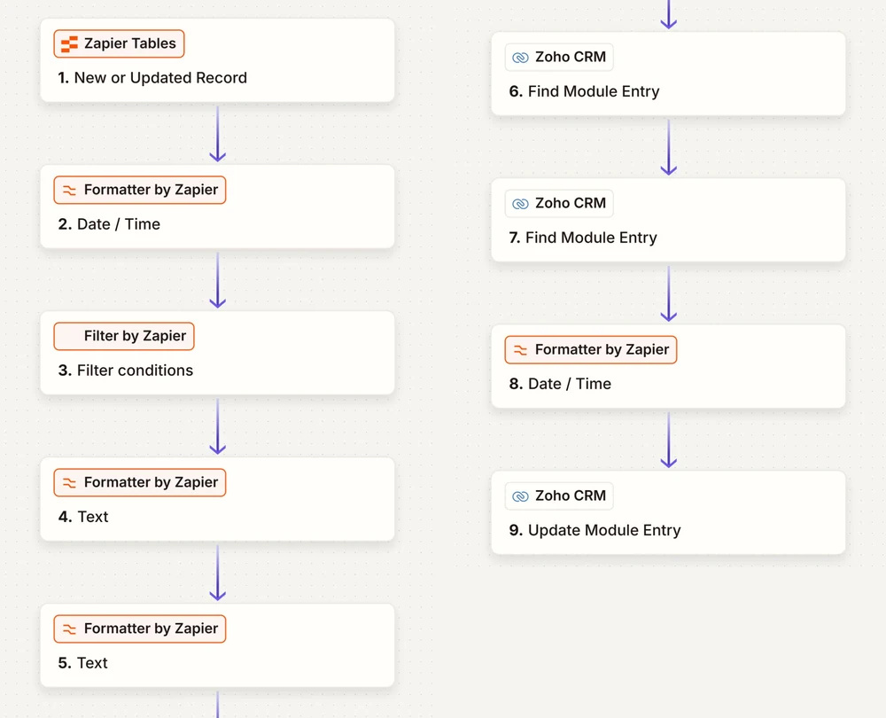Select step title "1. New or Updated Record"

click(152, 78)
